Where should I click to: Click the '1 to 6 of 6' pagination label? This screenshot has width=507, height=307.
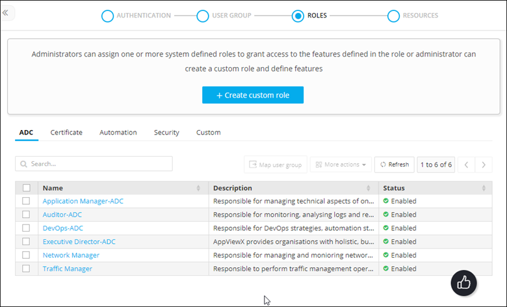pos(436,165)
